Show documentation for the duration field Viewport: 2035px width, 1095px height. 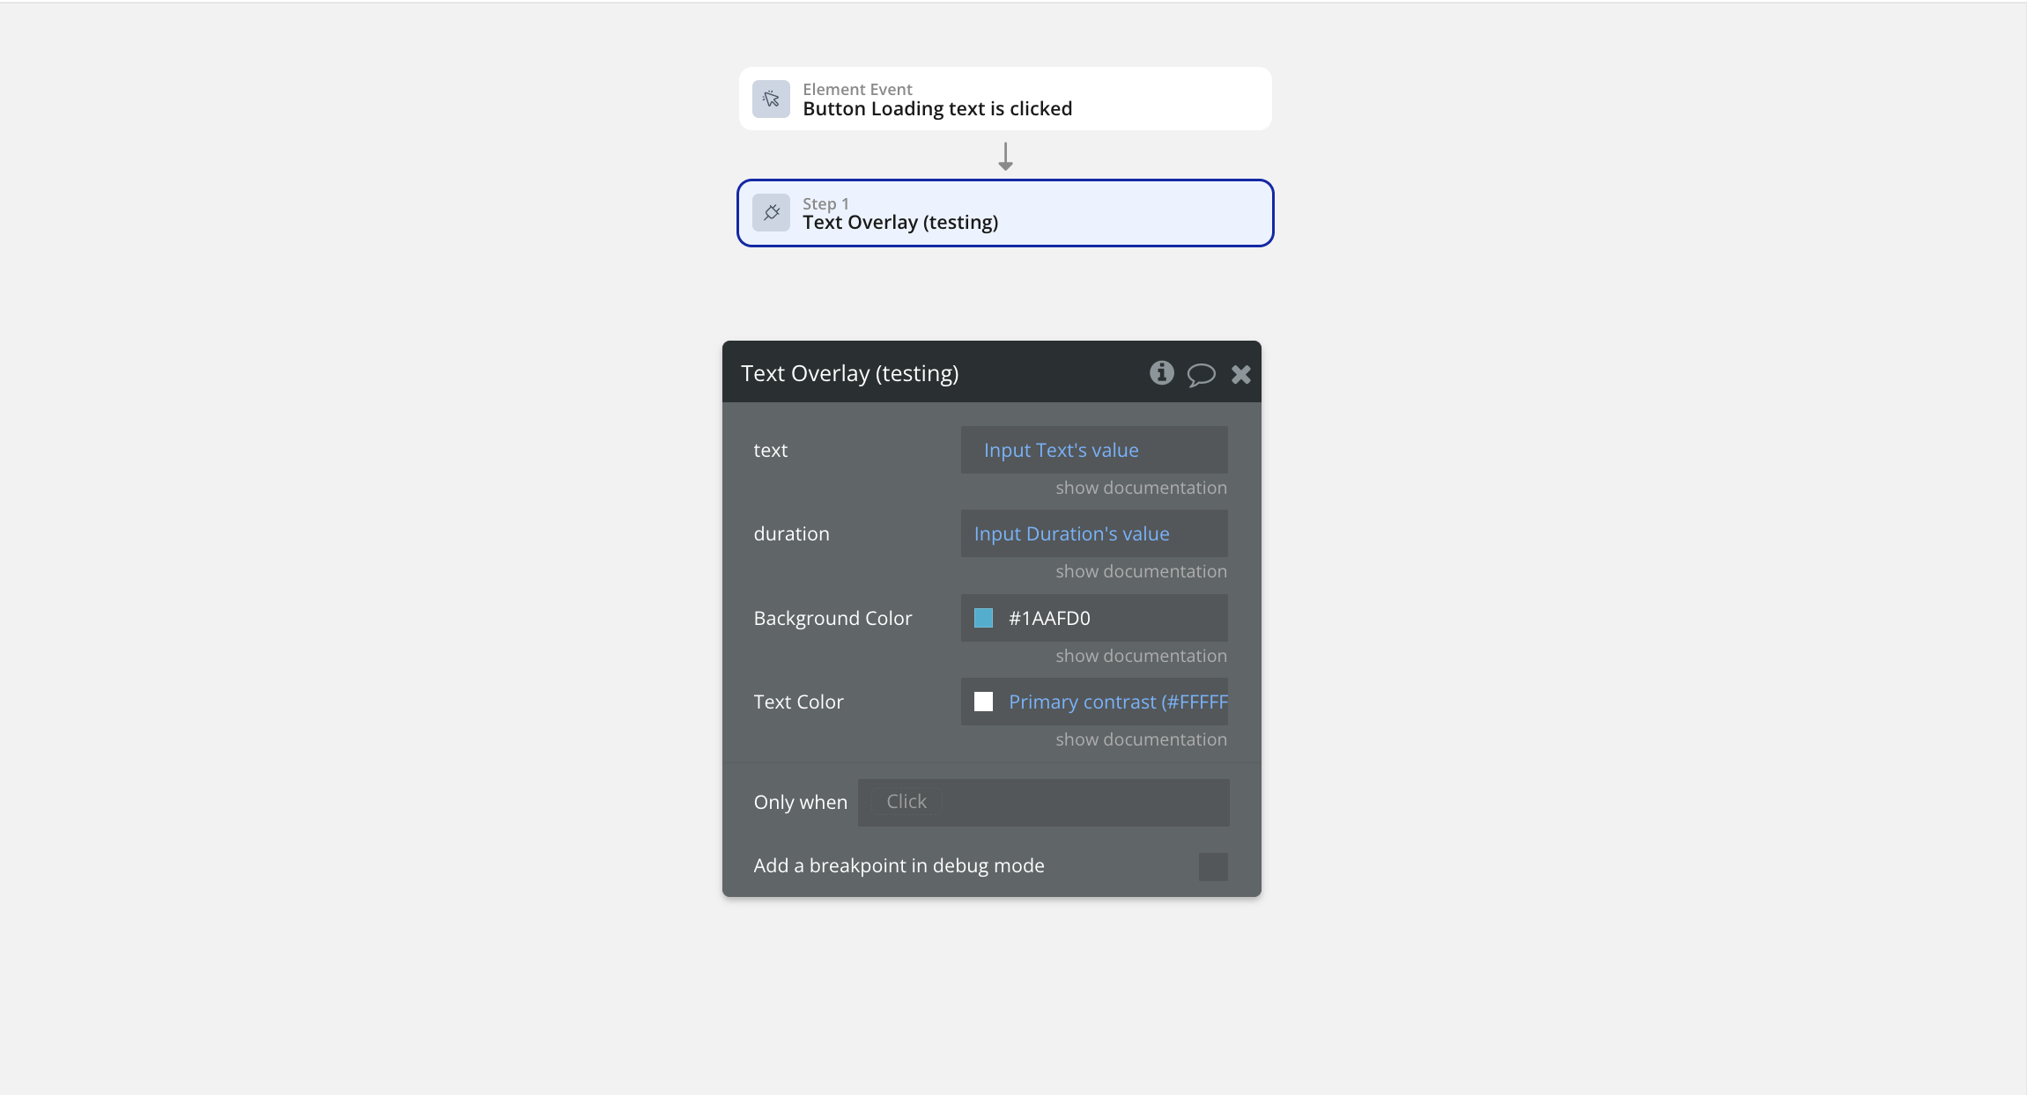[1141, 571]
